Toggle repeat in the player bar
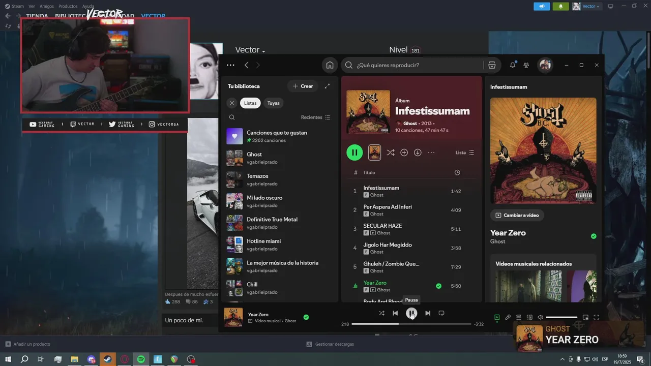The width and height of the screenshot is (651, 366). [441, 313]
